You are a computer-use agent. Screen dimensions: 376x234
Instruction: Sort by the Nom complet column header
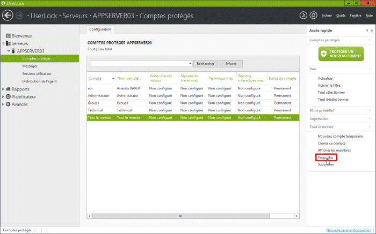[x=132, y=78]
